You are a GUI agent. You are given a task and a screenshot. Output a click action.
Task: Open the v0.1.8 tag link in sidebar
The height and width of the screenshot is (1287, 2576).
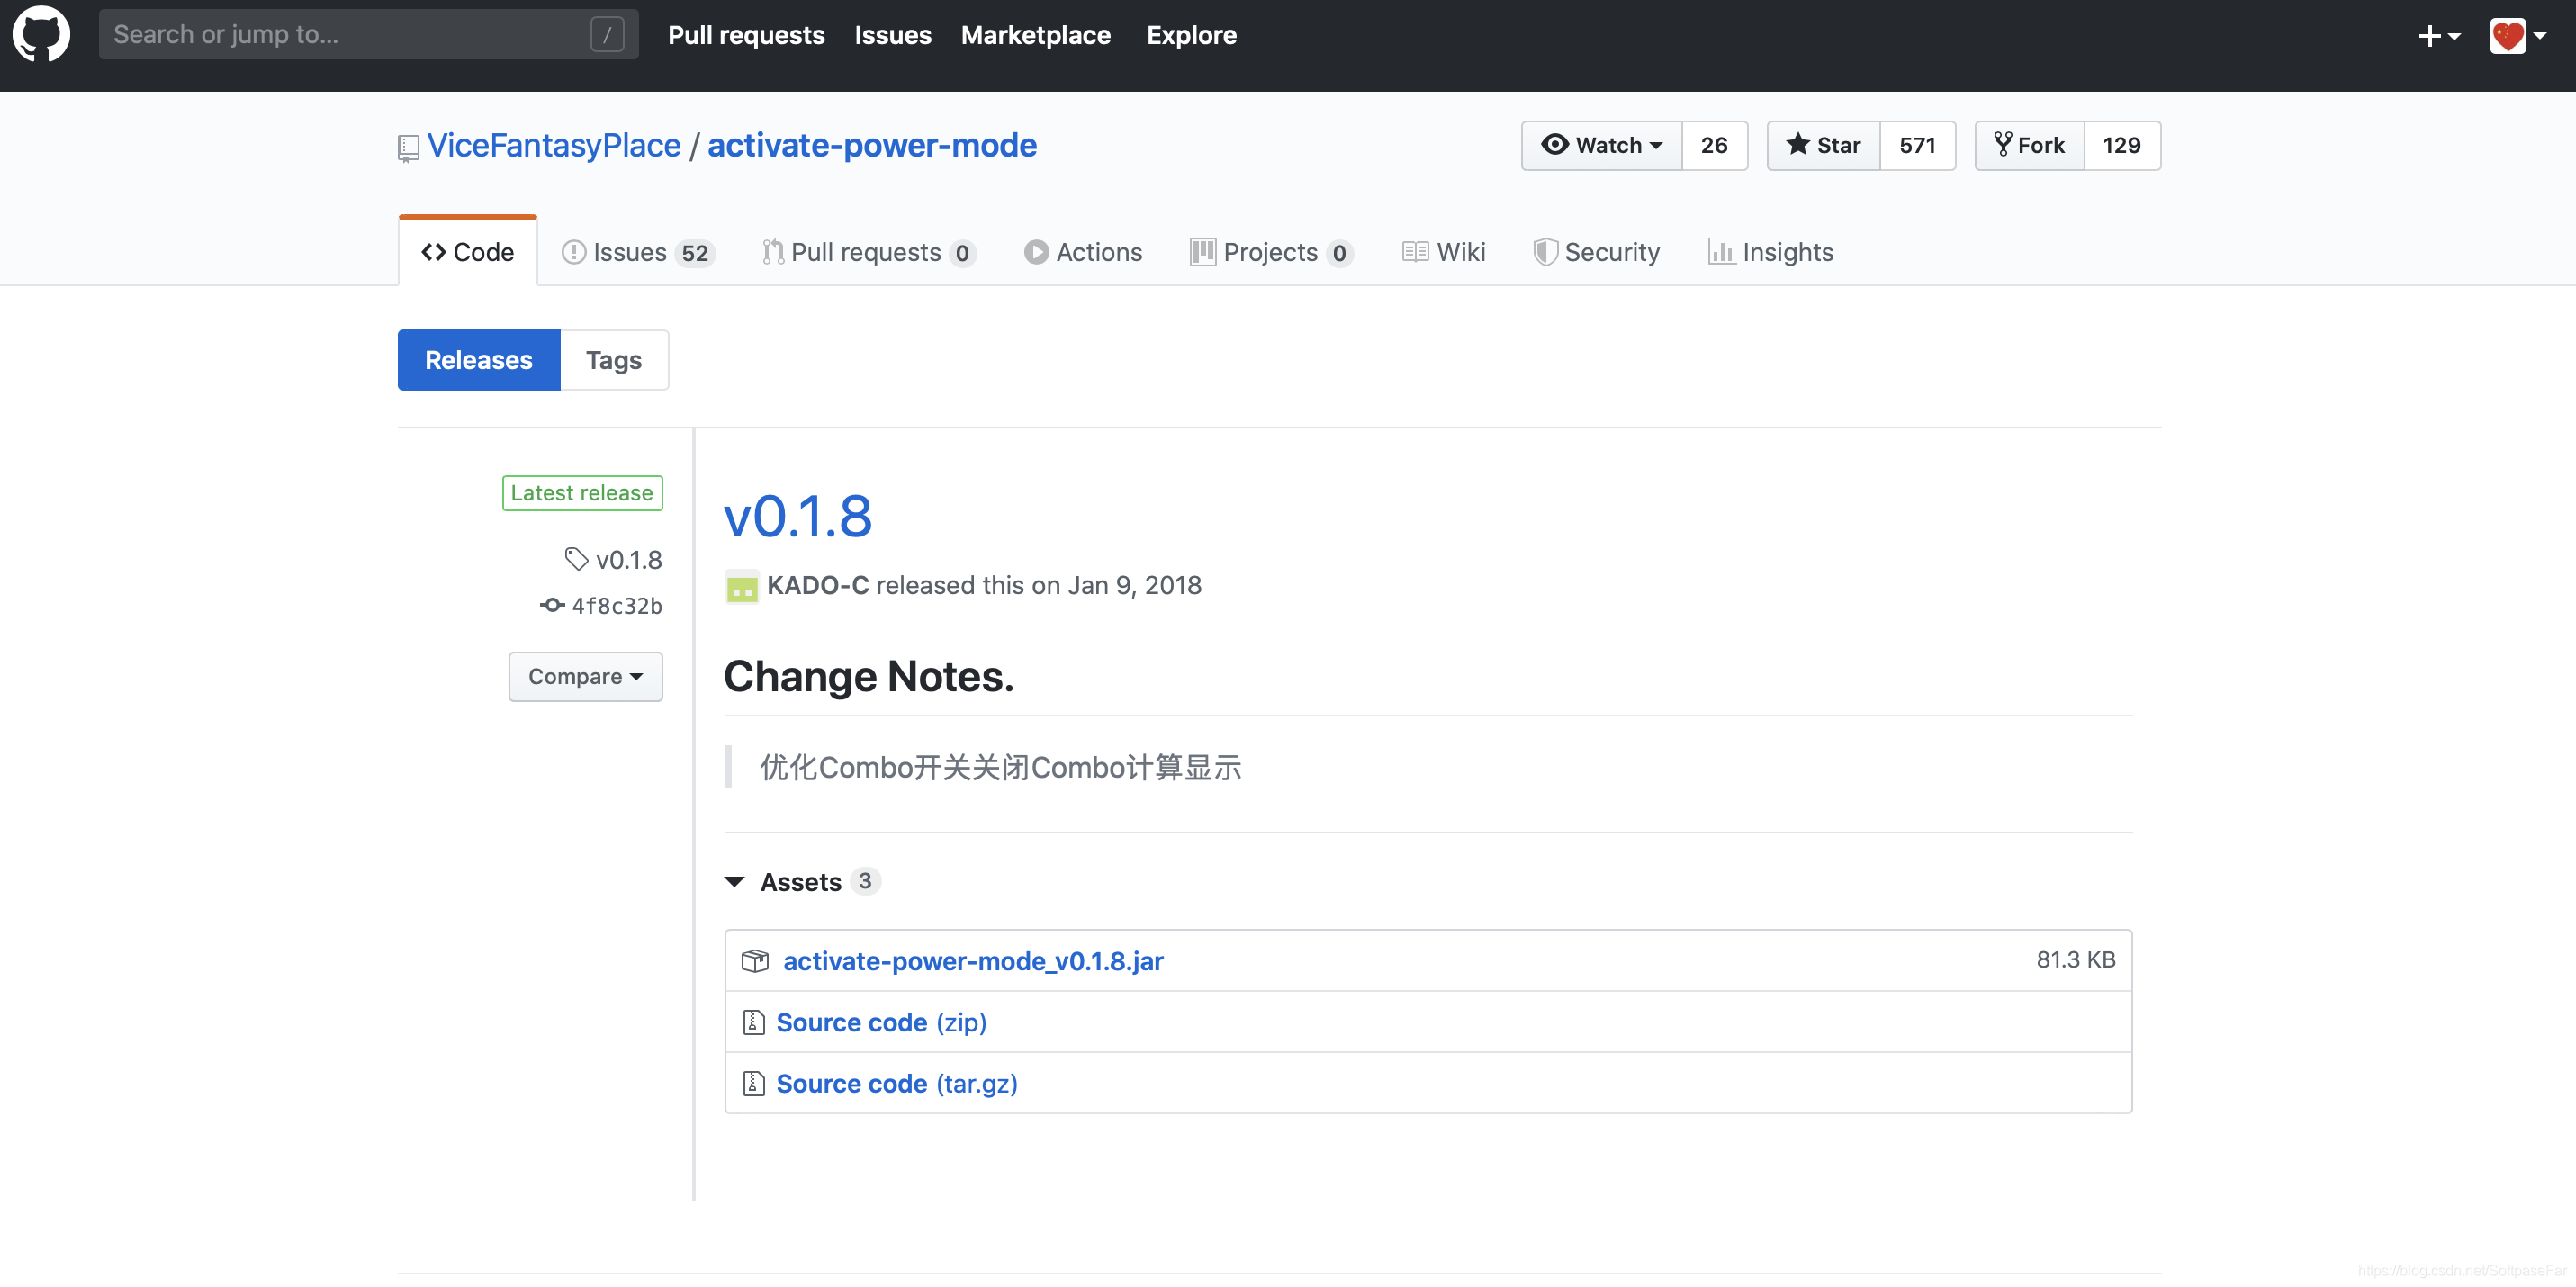coord(629,560)
